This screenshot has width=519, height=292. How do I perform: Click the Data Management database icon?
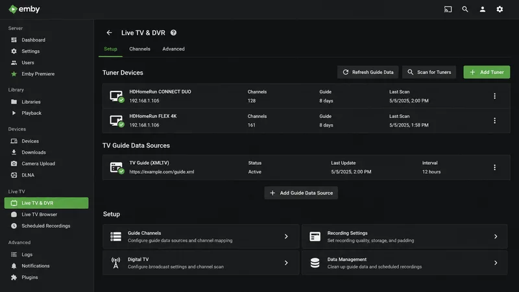pyautogui.click(x=315, y=263)
